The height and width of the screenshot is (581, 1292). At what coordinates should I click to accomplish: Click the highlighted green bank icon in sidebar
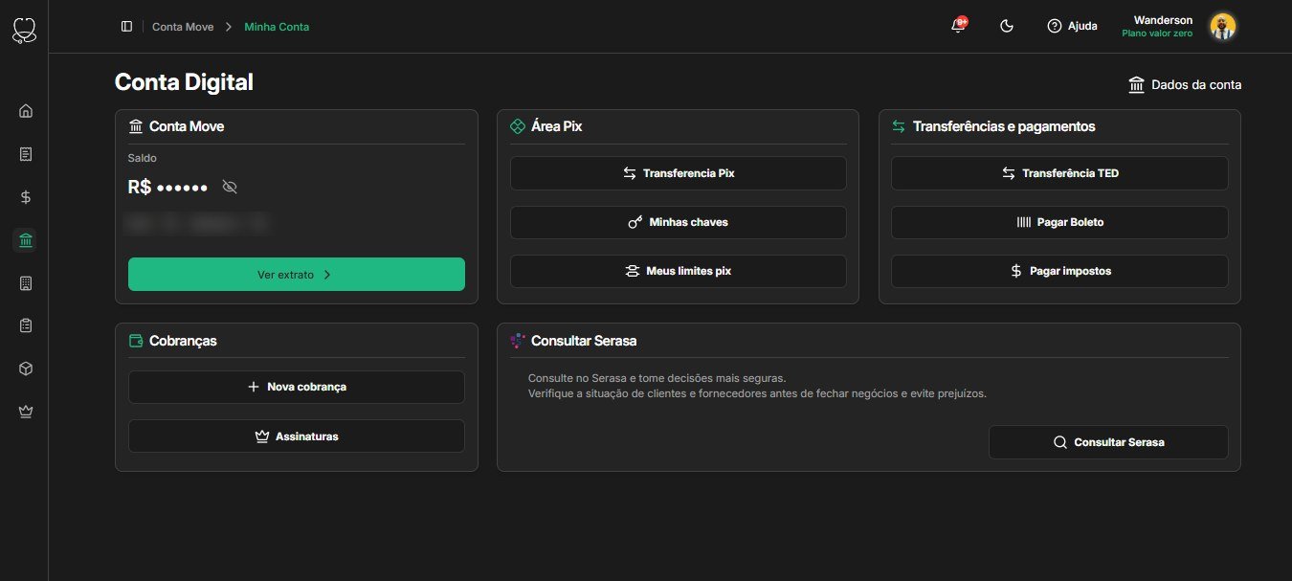pyautogui.click(x=26, y=240)
